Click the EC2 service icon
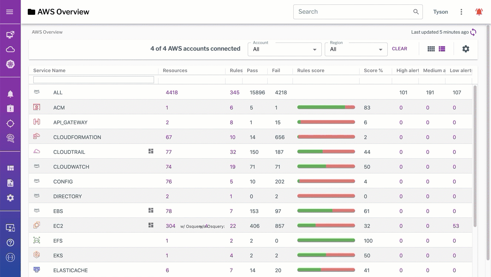Screen dimensions: 491x277 coord(37,225)
